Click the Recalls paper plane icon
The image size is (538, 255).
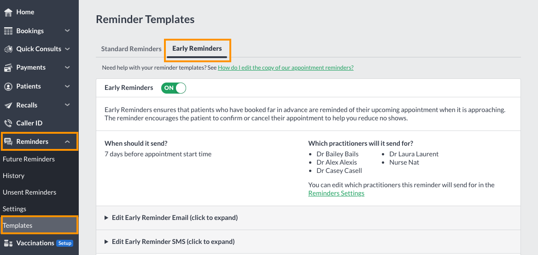8,105
